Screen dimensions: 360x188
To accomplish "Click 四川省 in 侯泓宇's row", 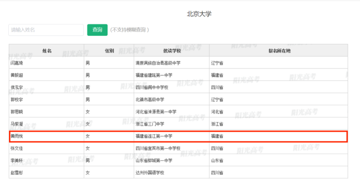I will (217, 87).
